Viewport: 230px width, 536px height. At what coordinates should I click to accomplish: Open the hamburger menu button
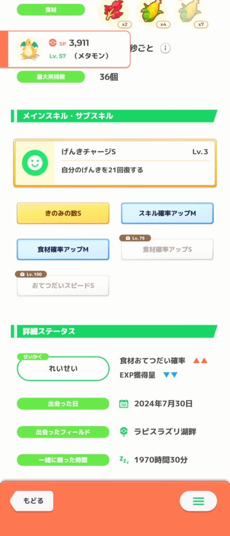tap(198, 501)
